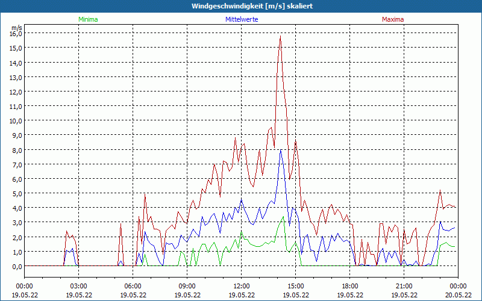The image size is (482, 301).
Task: Select the 6,0 y-axis value
Action: (17, 179)
